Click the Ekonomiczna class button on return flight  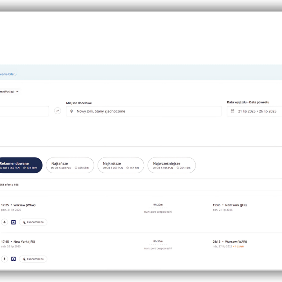click(x=33, y=259)
